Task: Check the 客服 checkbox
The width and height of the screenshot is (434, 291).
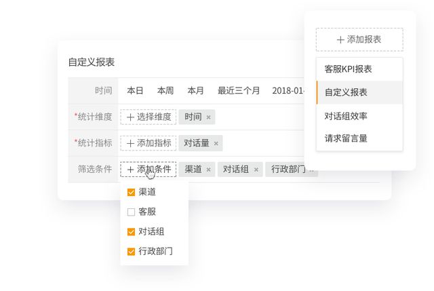Action: tap(131, 212)
